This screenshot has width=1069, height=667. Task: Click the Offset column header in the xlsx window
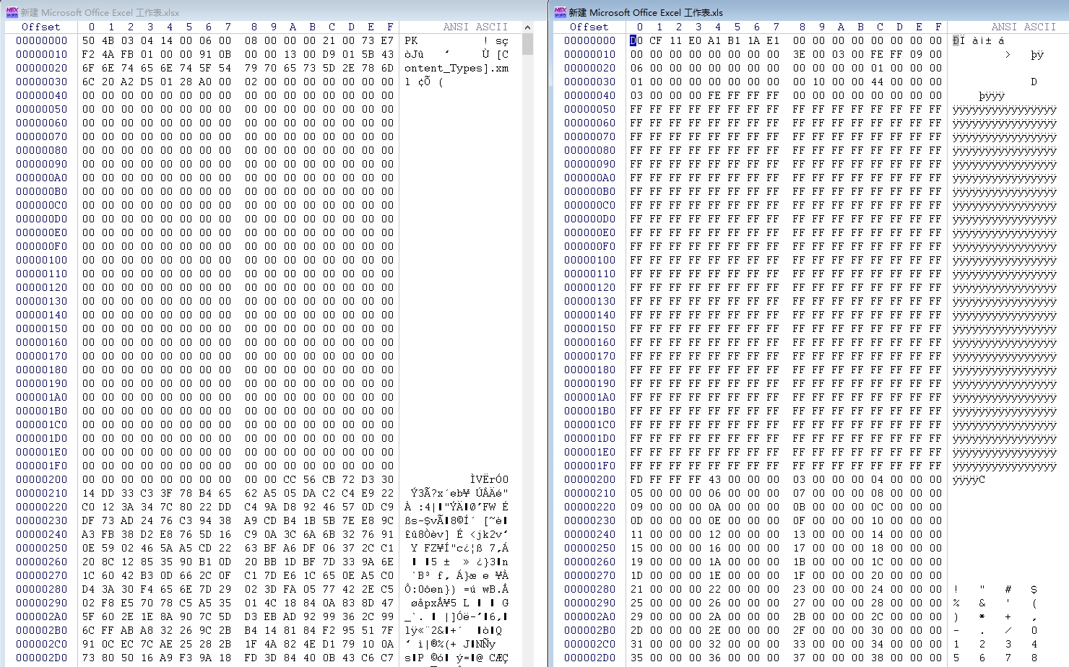(41, 27)
